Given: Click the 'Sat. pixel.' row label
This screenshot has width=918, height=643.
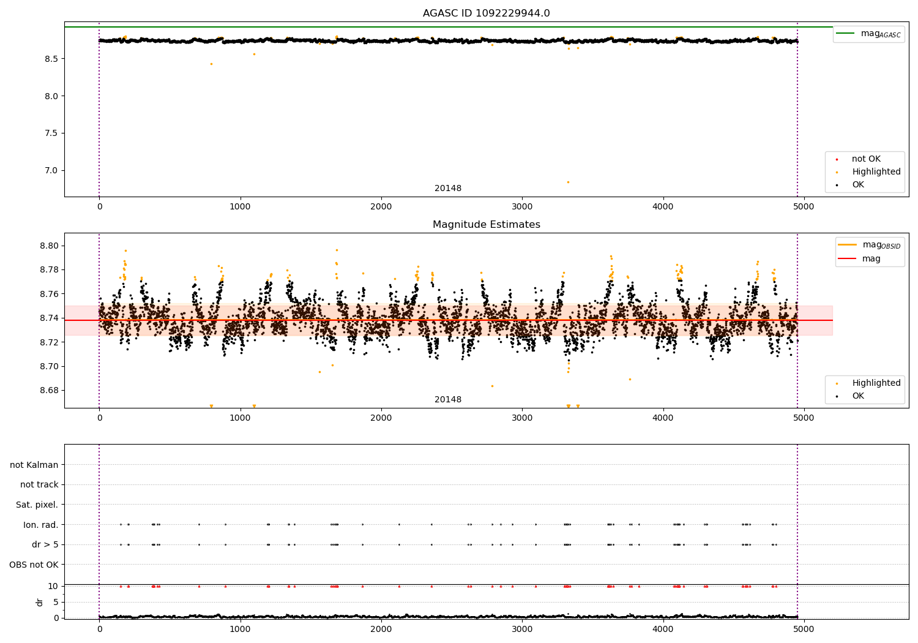Looking at the screenshot, I should click(x=37, y=505).
